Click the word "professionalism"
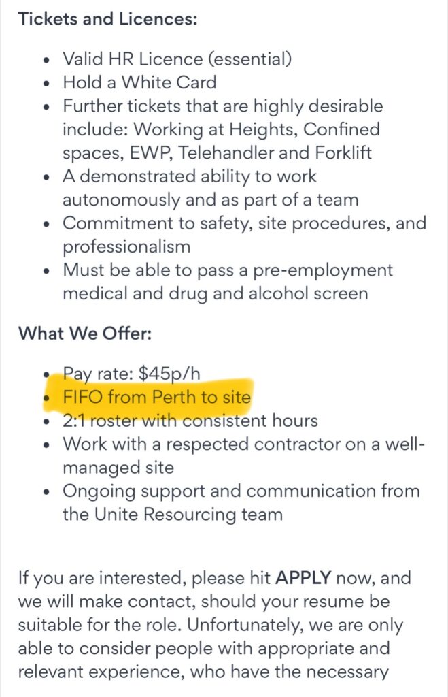The height and width of the screenshot is (697, 448). (x=126, y=246)
